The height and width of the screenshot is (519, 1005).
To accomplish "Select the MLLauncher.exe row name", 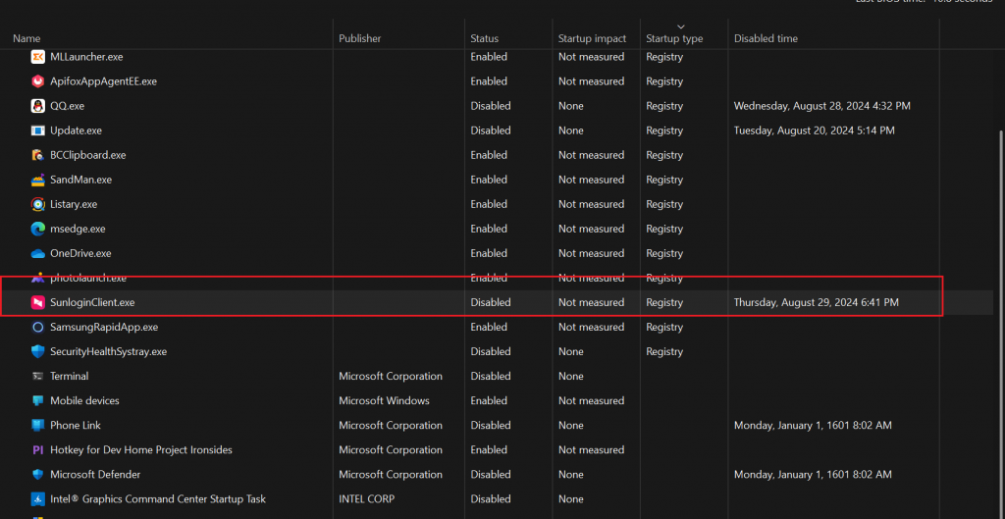I will 86,57.
